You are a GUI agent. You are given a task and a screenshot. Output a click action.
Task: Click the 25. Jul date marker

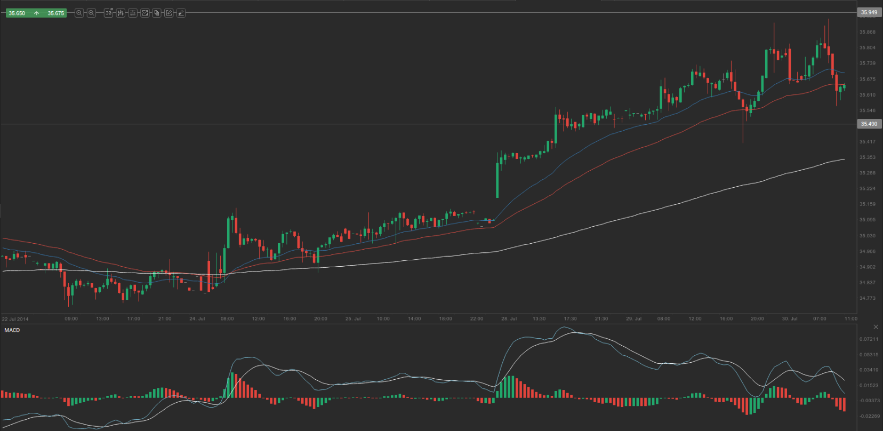pos(353,318)
